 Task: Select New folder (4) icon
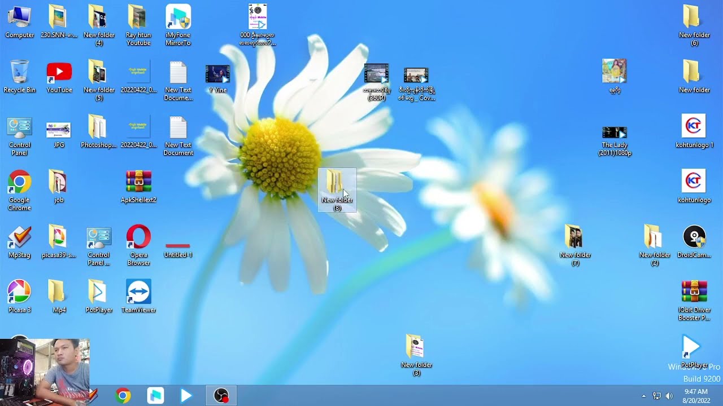click(99, 25)
